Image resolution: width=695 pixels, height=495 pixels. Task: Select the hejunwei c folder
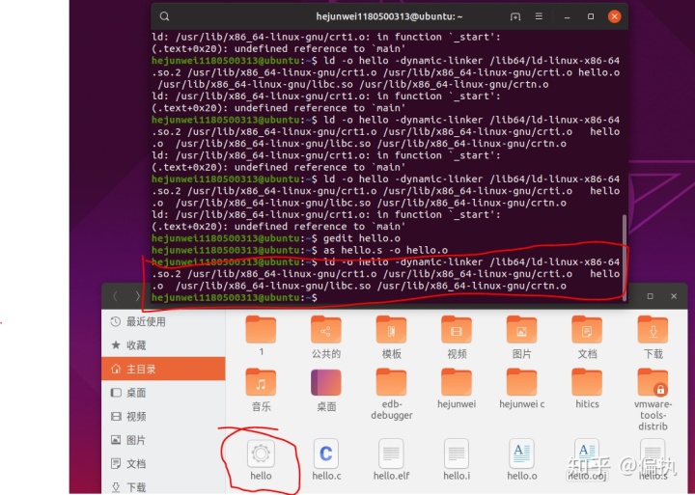(x=521, y=388)
